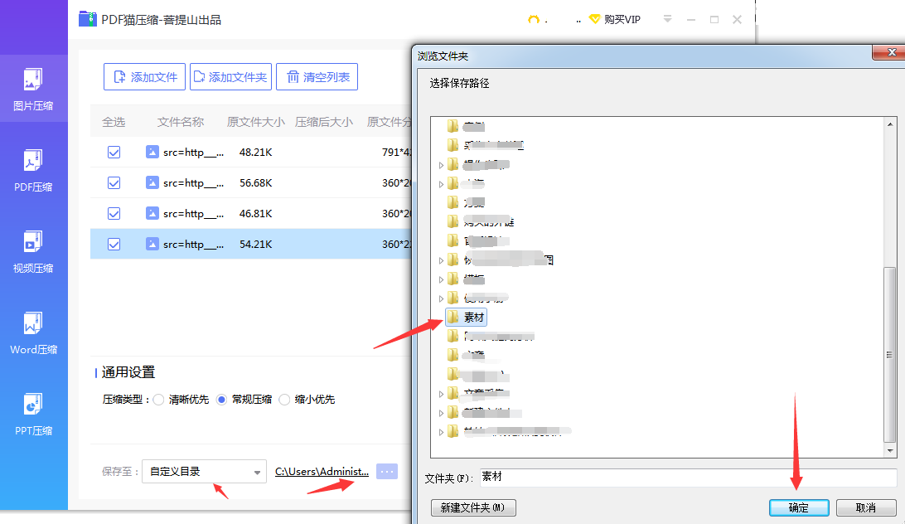Click the 购买VIP diamond button
The image size is (905, 524).
click(x=615, y=19)
